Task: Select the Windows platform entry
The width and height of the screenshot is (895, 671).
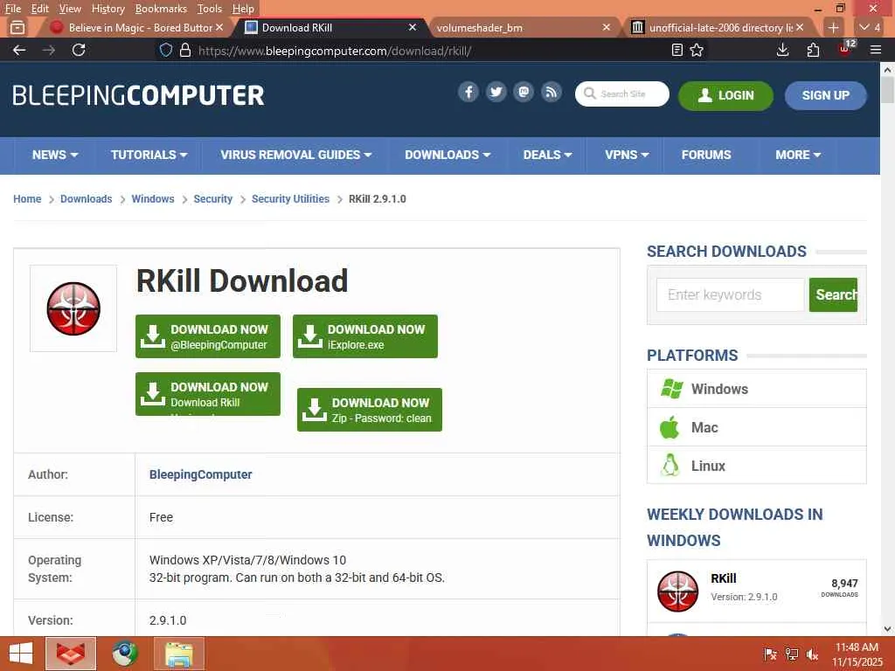Action: [x=756, y=389]
